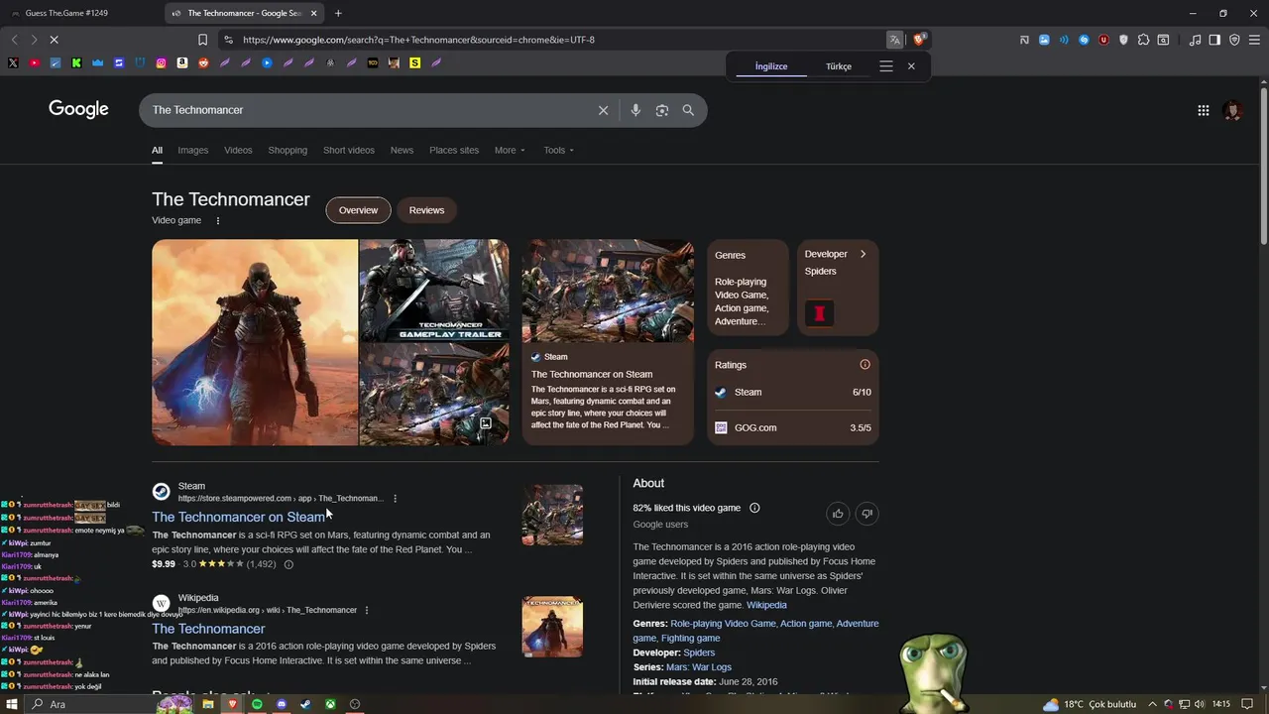Open the translate page icon in address bar
The height and width of the screenshot is (714, 1269).
click(x=894, y=40)
